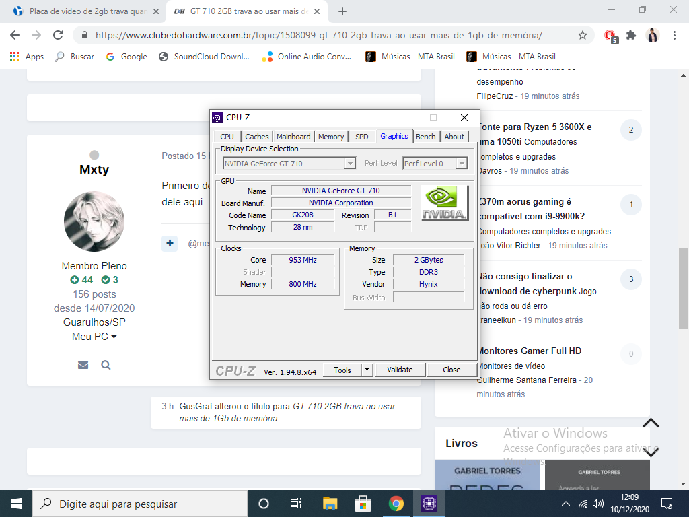The image size is (689, 517).
Task: Open topic 'Fonte para Ryzen 5 3600X'
Action: pyautogui.click(x=535, y=134)
